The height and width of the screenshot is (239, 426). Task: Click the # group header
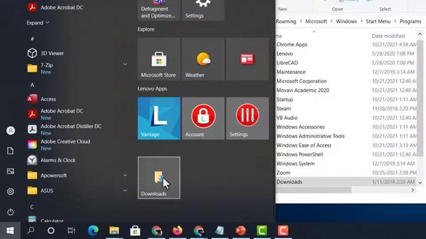coord(32,39)
